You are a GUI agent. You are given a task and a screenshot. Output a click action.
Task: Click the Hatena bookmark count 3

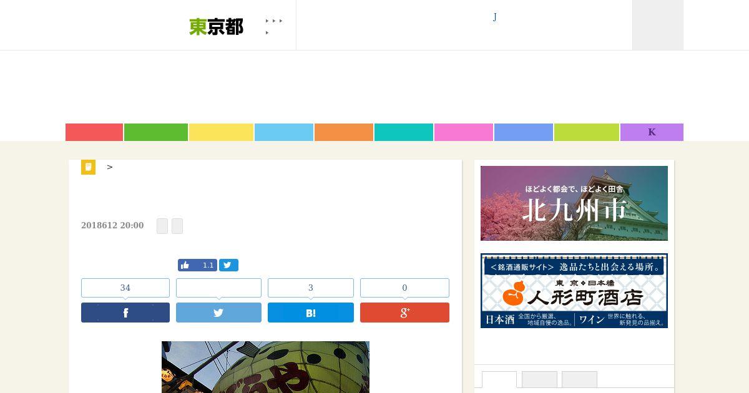point(311,288)
